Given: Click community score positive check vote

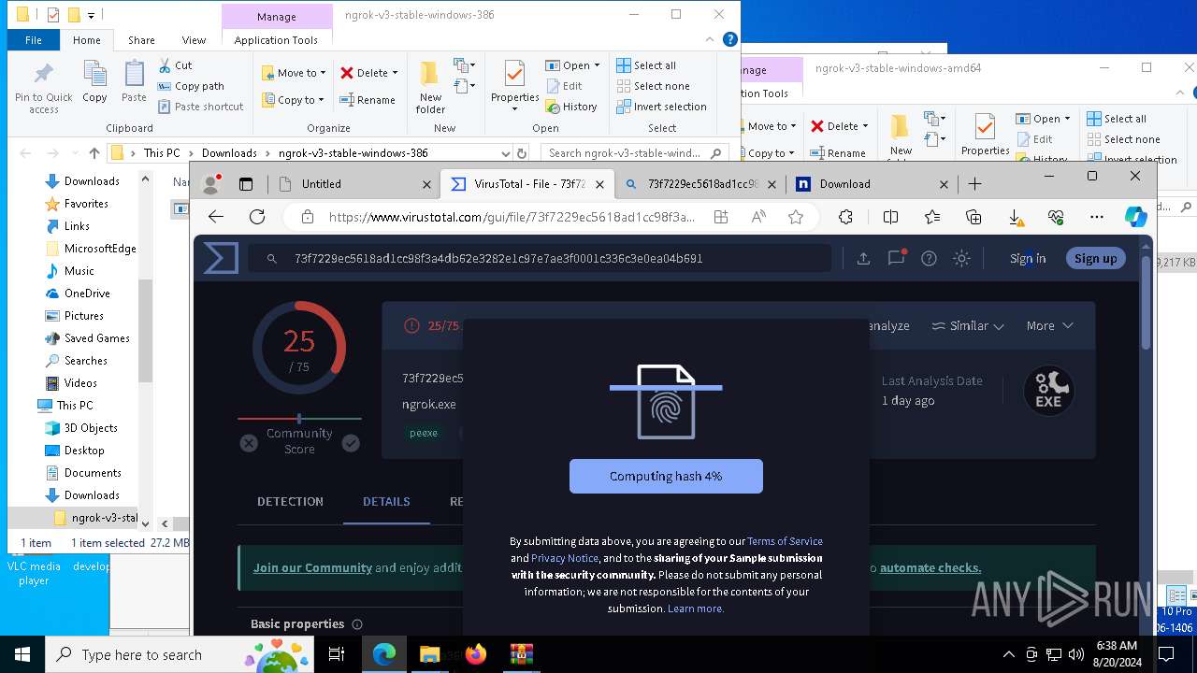Looking at the screenshot, I should point(351,443).
